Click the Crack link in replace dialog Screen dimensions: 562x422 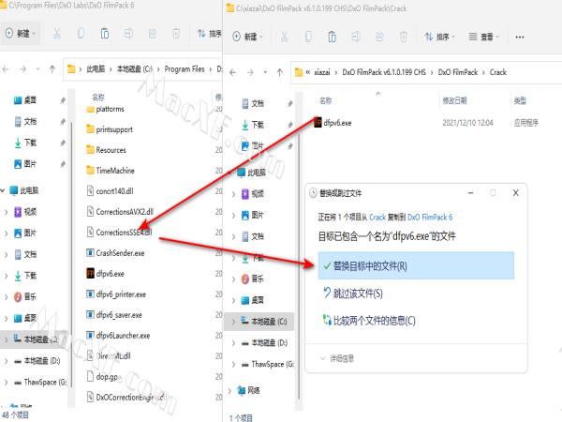pyautogui.click(x=377, y=218)
